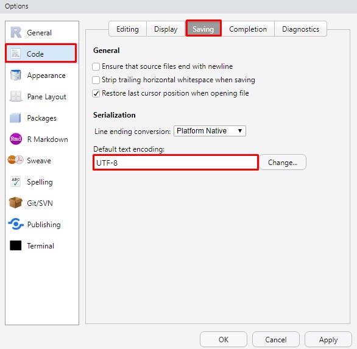Click the UTF-8 default text encoding field

(176, 163)
